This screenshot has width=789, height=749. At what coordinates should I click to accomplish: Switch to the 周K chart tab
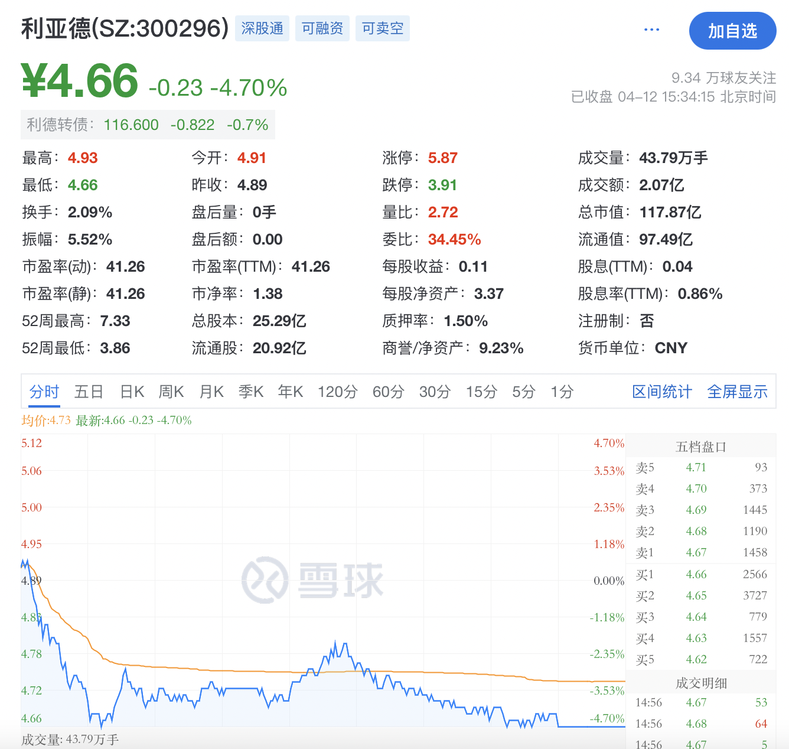[171, 392]
